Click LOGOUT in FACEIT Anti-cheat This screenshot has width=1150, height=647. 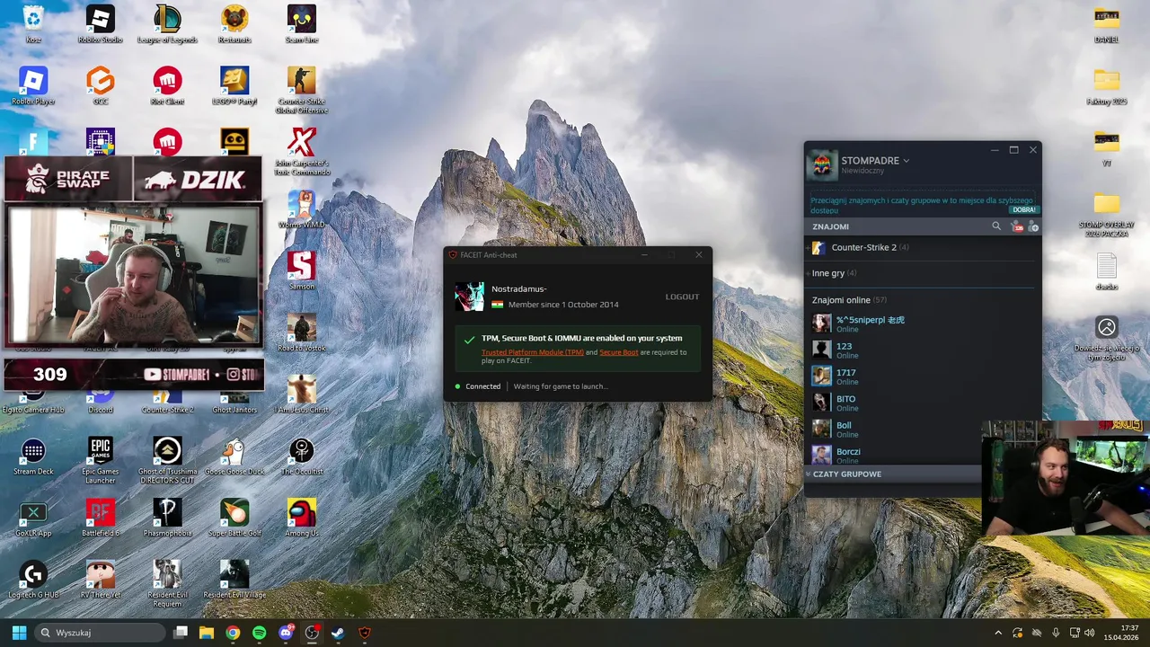pos(682,297)
